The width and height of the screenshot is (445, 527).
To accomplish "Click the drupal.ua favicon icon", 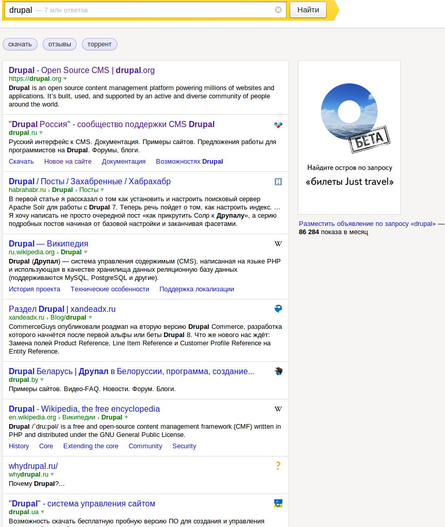I will pyautogui.click(x=278, y=503).
